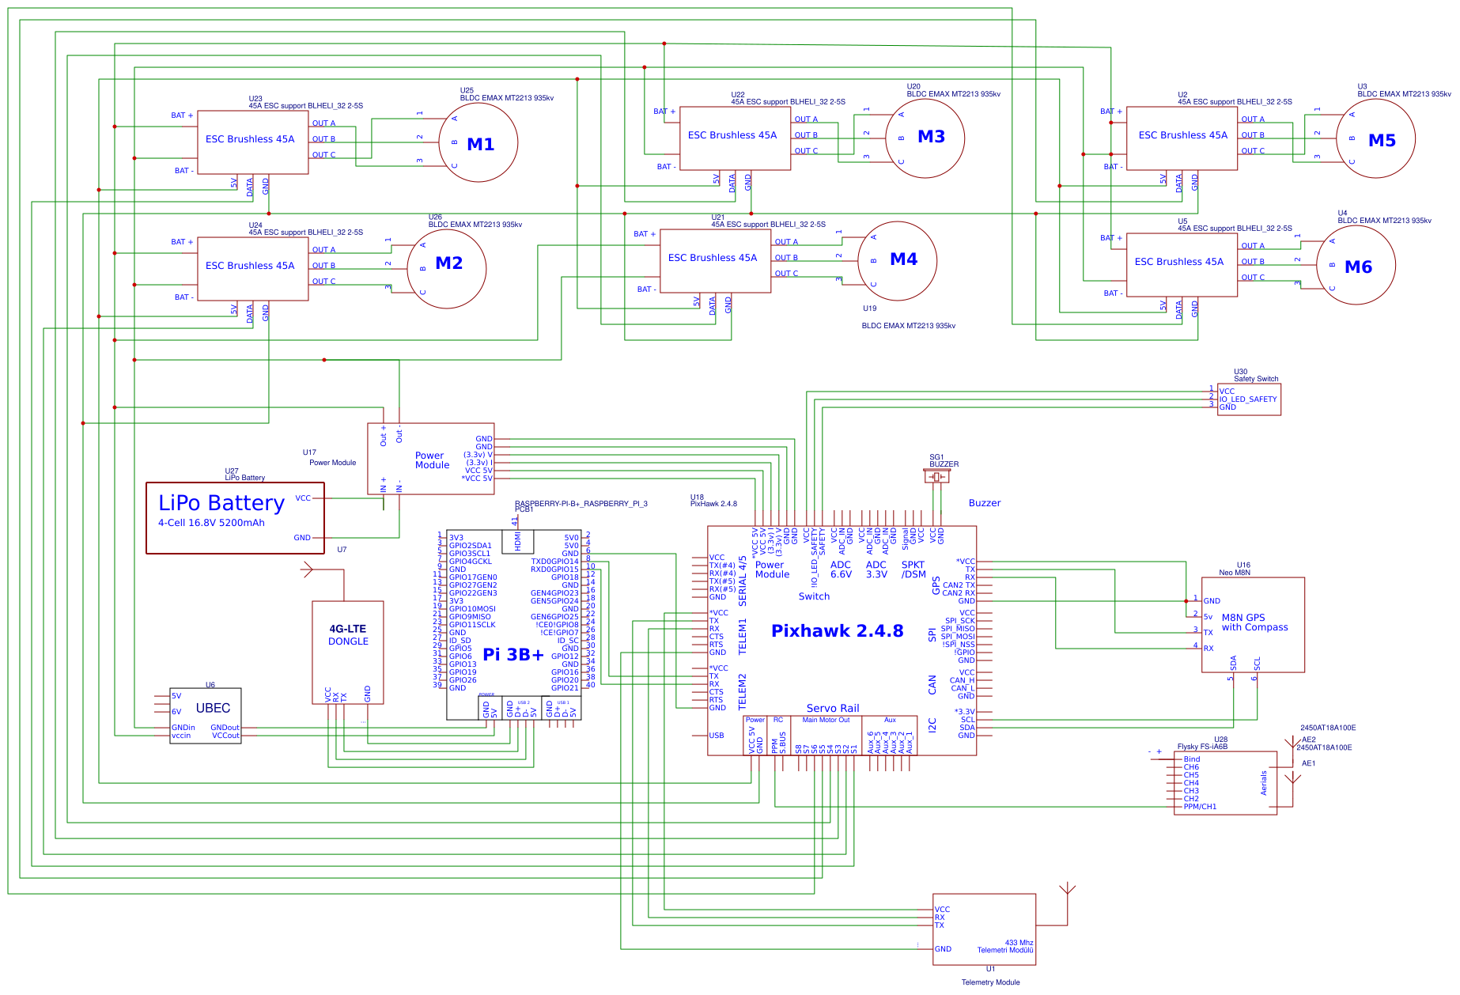Click the Neo M8N reference label
1460x995 pixels.
click(1235, 573)
